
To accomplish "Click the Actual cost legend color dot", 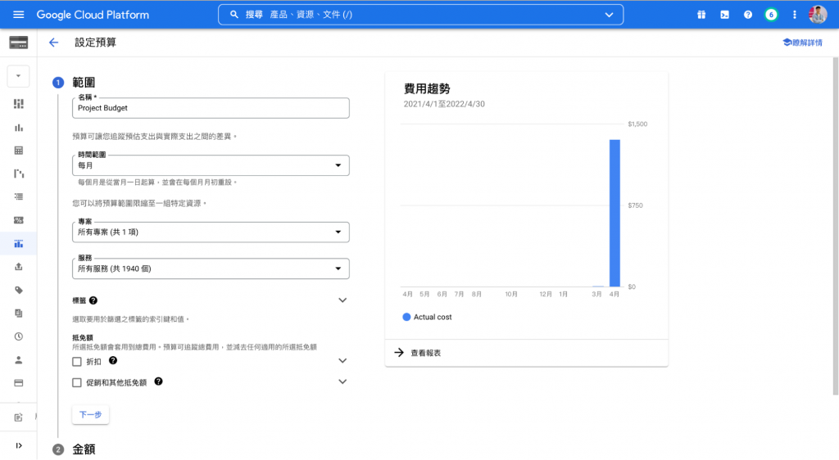I will pyautogui.click(x=406, y=317).
